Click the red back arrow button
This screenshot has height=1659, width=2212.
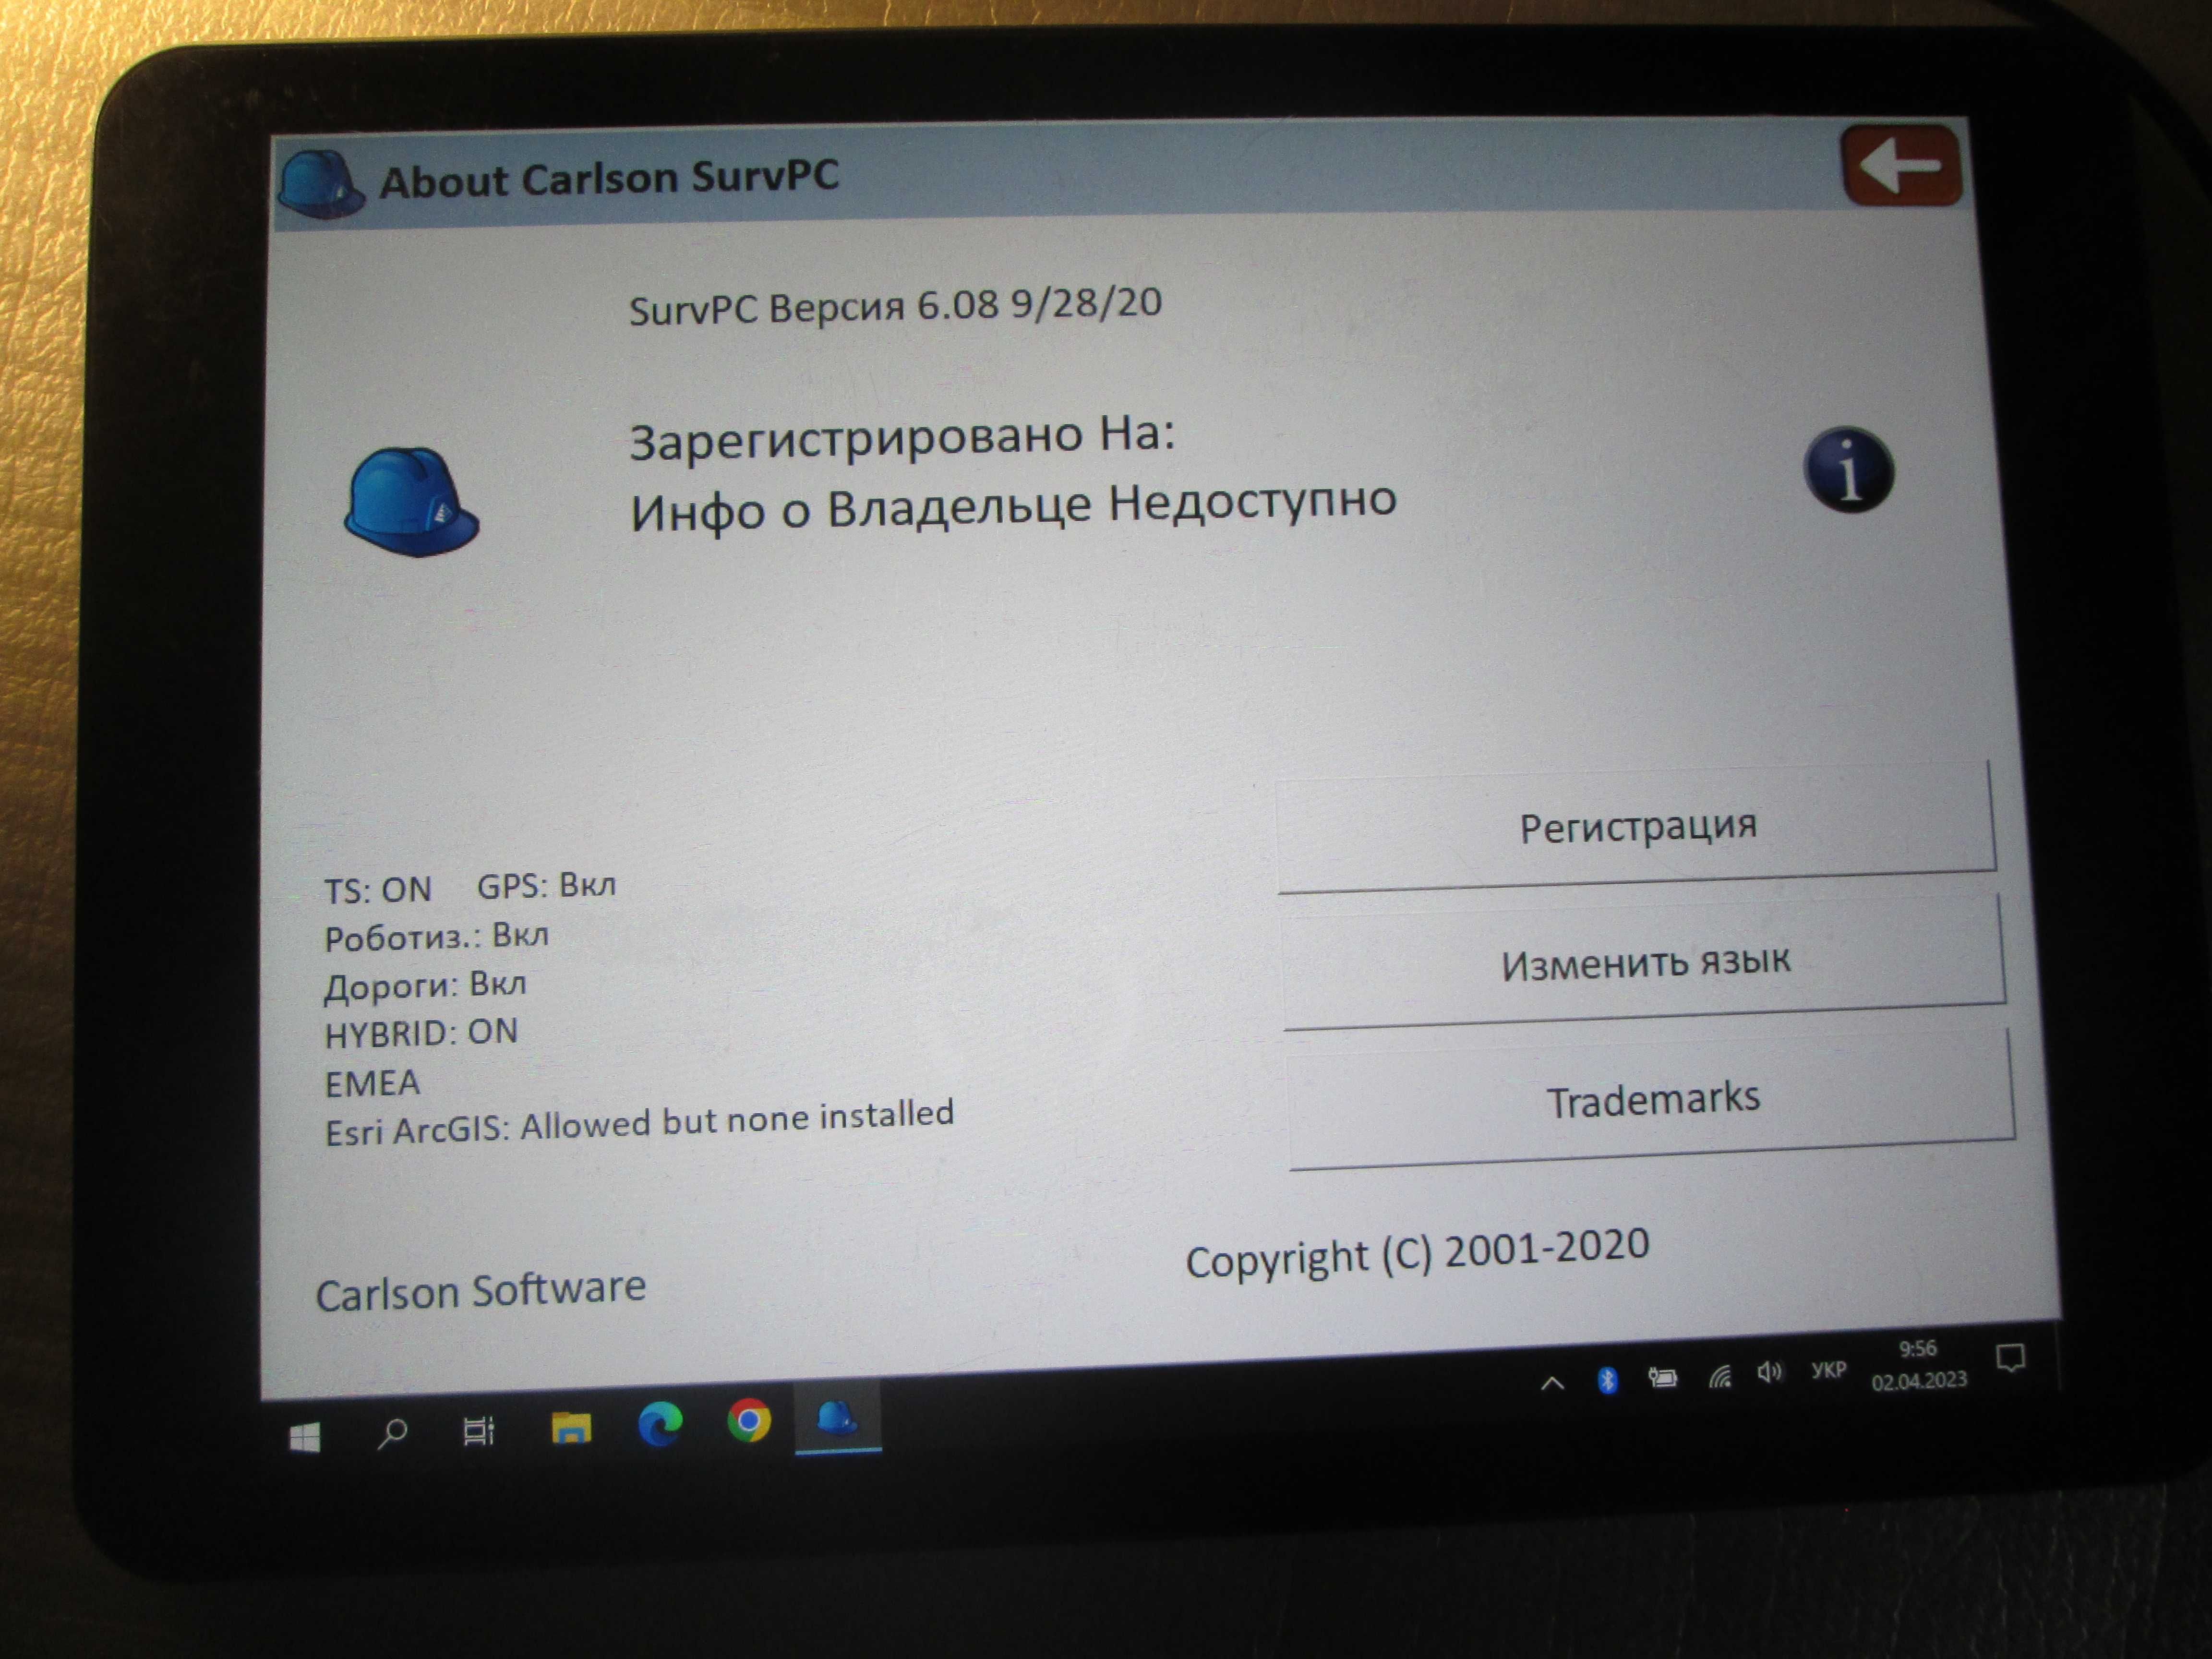(1901, 165)
